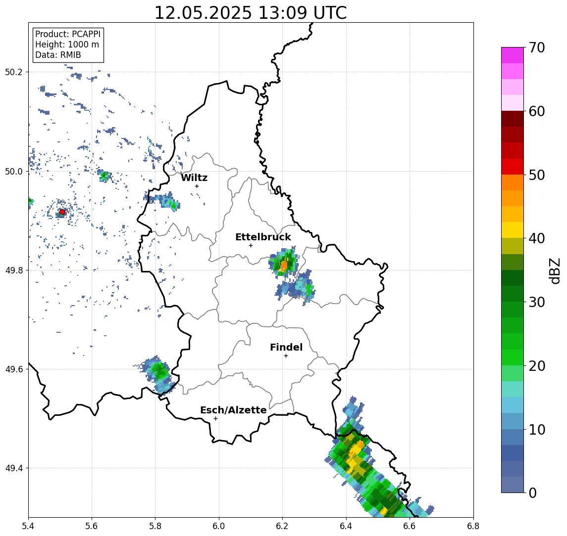The width and height of the screenshot is (567, 536).
Task: Click the Height: 1000 m label
Action: [x=67, y=45]
